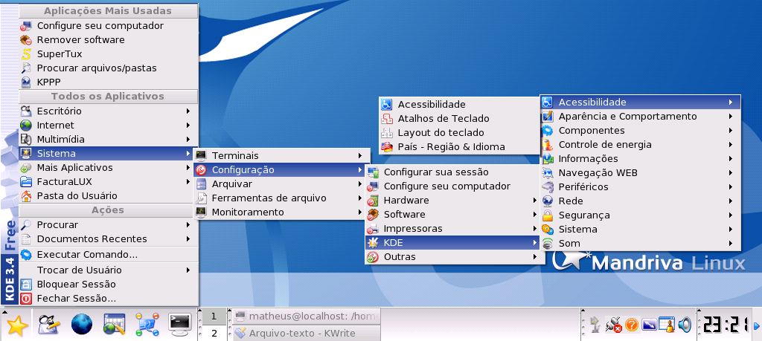
Task: Switch to the matheus@localhost taskbar window
Action: click(306, 316)
